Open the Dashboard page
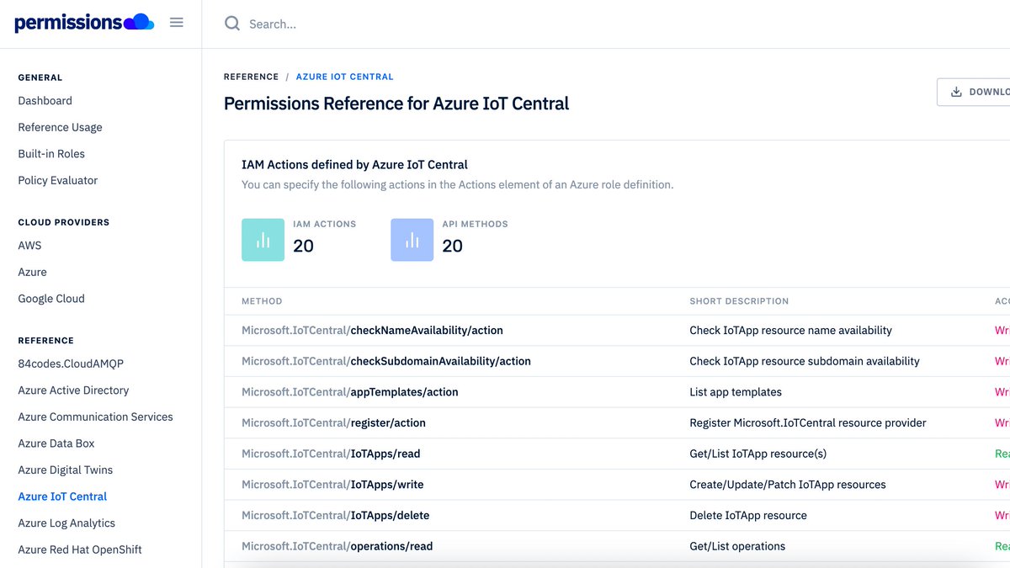This screenshot has width=1010, height=568. (45, 101)
